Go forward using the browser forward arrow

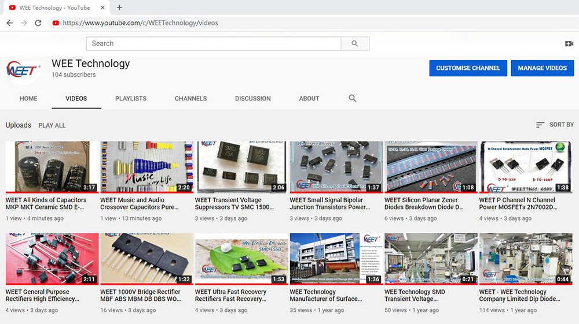[x=24, y=23]
